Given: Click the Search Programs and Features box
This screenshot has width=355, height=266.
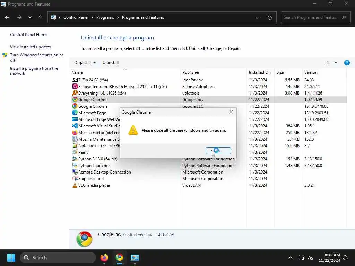Looking at the screenshot, I should 315,17.
